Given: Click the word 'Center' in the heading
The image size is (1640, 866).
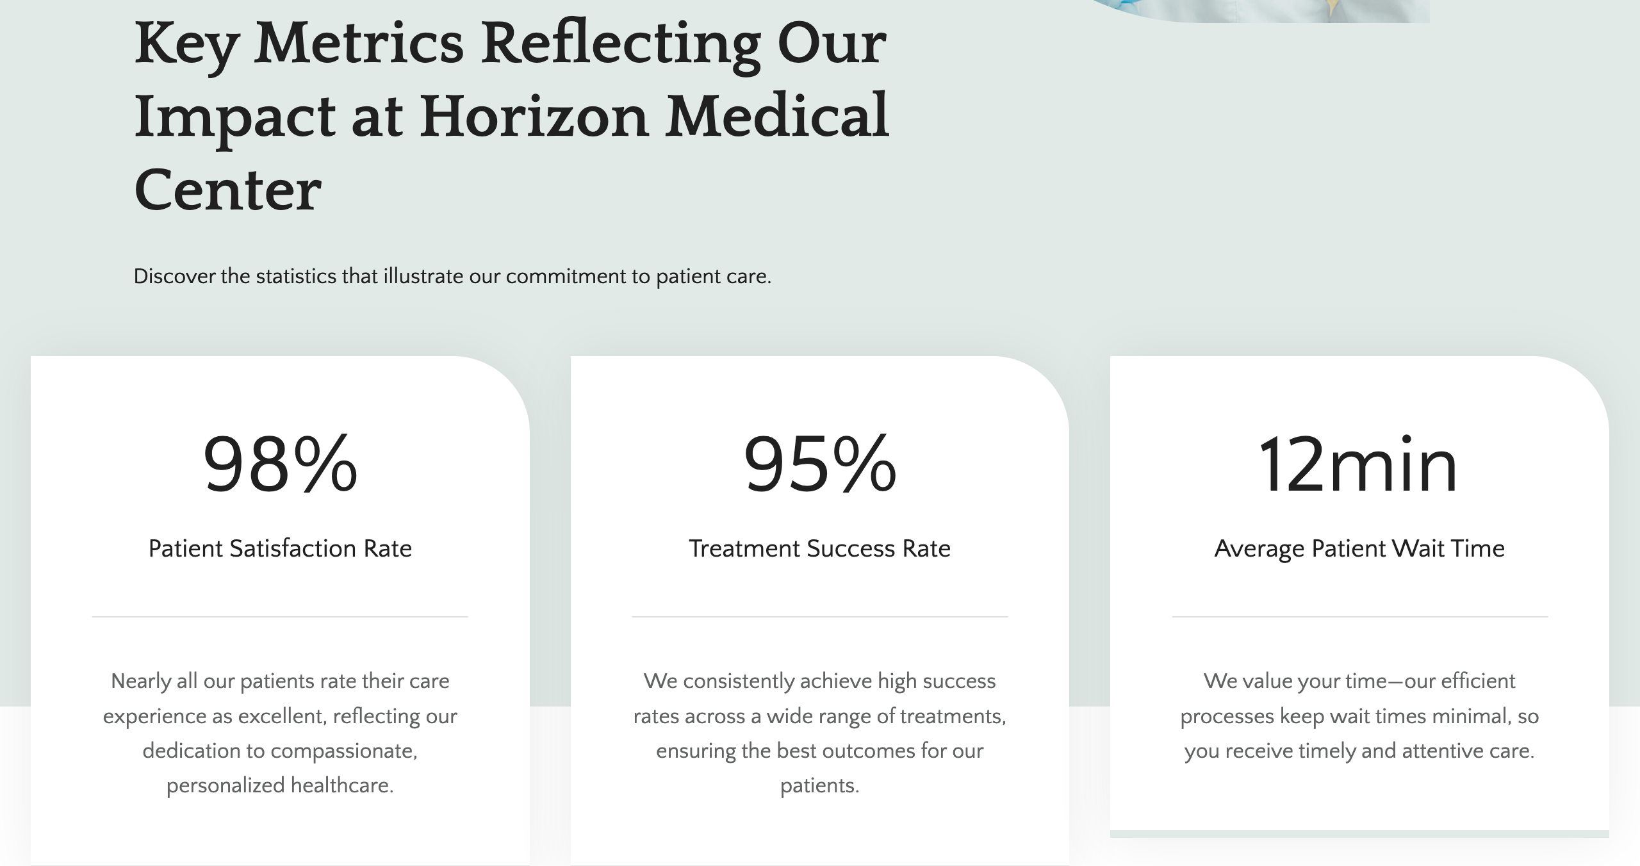Looking at the screenshot, I should pos(227,190).
